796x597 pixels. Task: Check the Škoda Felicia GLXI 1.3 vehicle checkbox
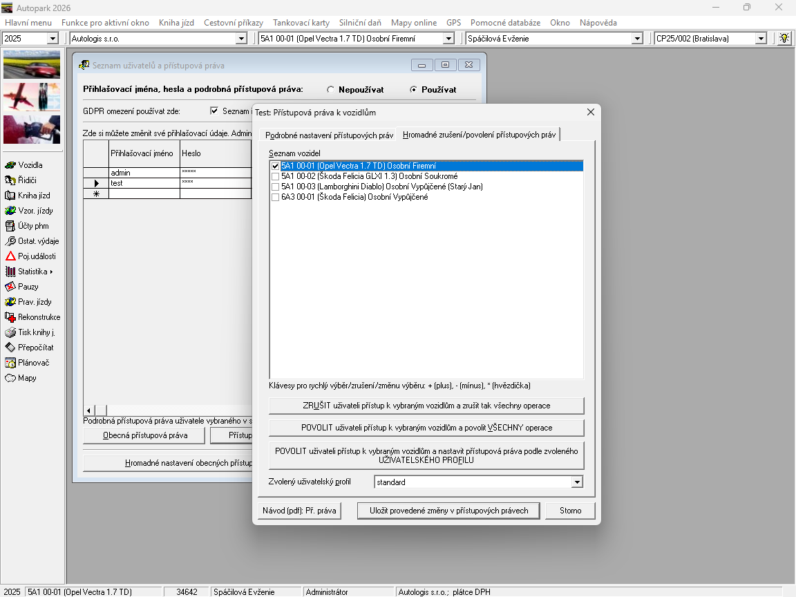[x=276, y=176]
